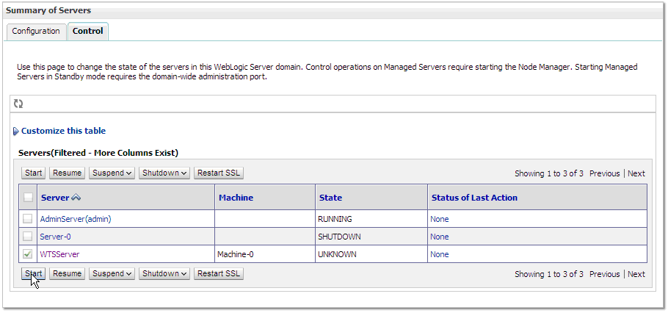Click the top Restart SSL button

[219, 173]
